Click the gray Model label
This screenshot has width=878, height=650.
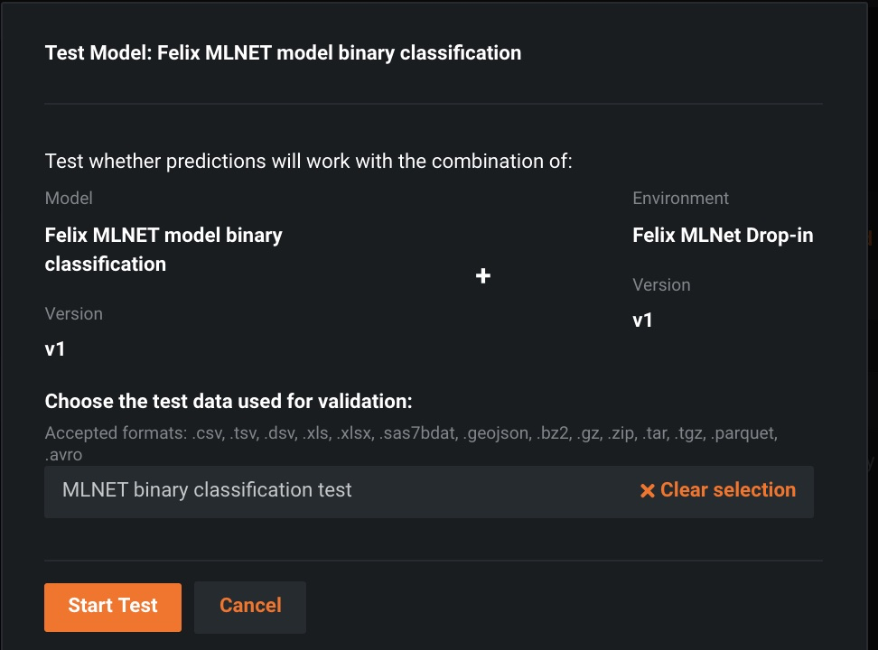coord(69,198)
